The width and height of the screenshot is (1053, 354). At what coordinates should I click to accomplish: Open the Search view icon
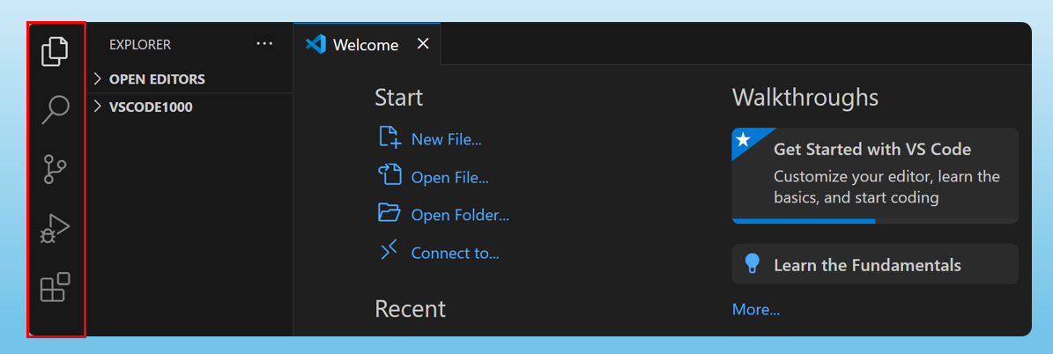(56, 109)
